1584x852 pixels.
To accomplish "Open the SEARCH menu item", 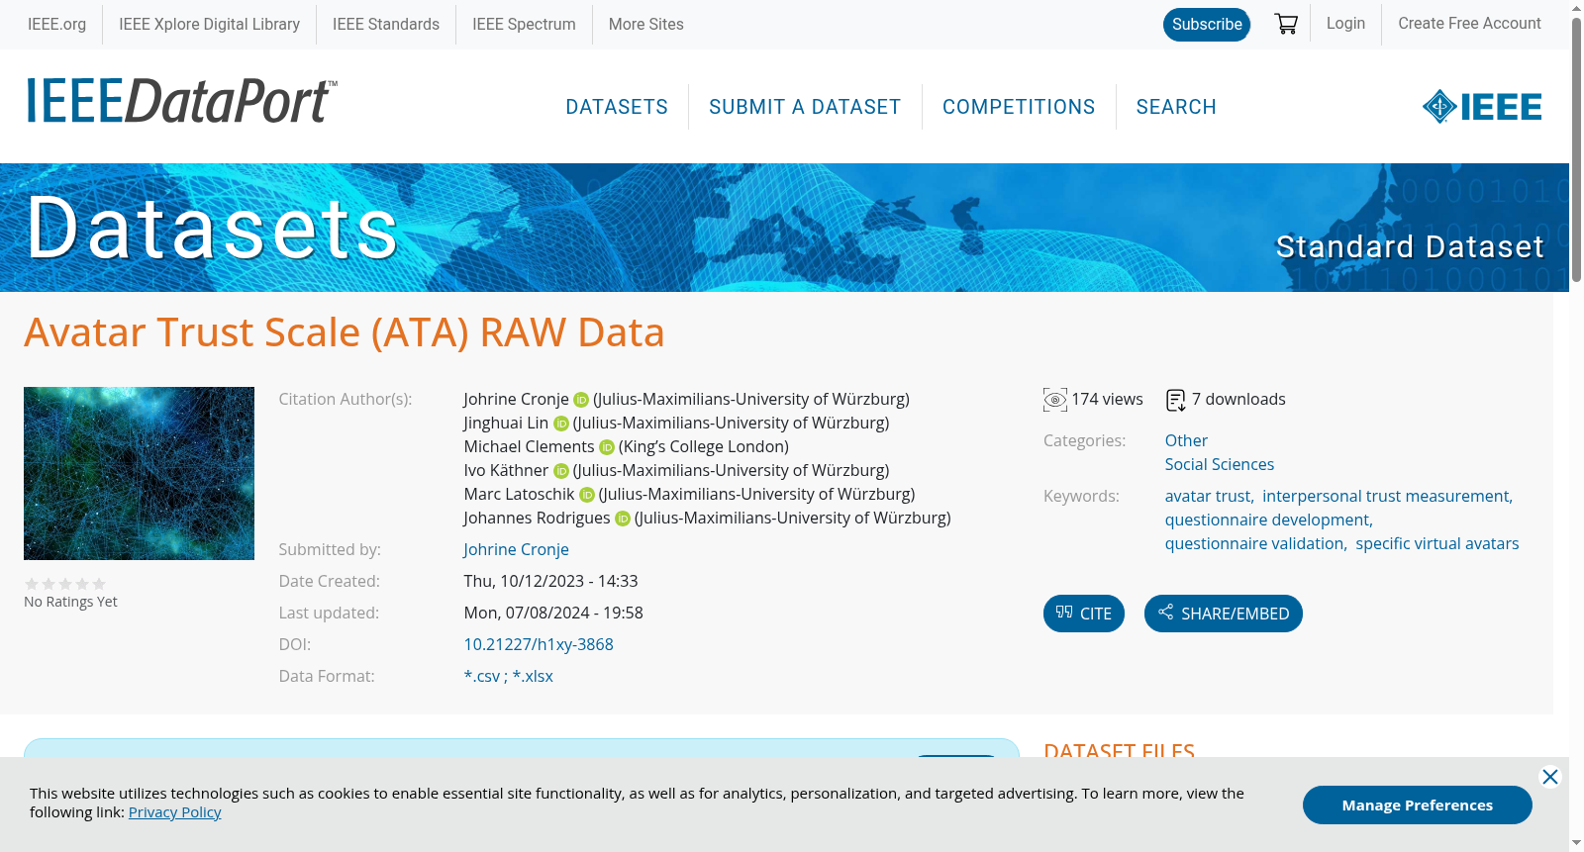I will coord(1176,107).
